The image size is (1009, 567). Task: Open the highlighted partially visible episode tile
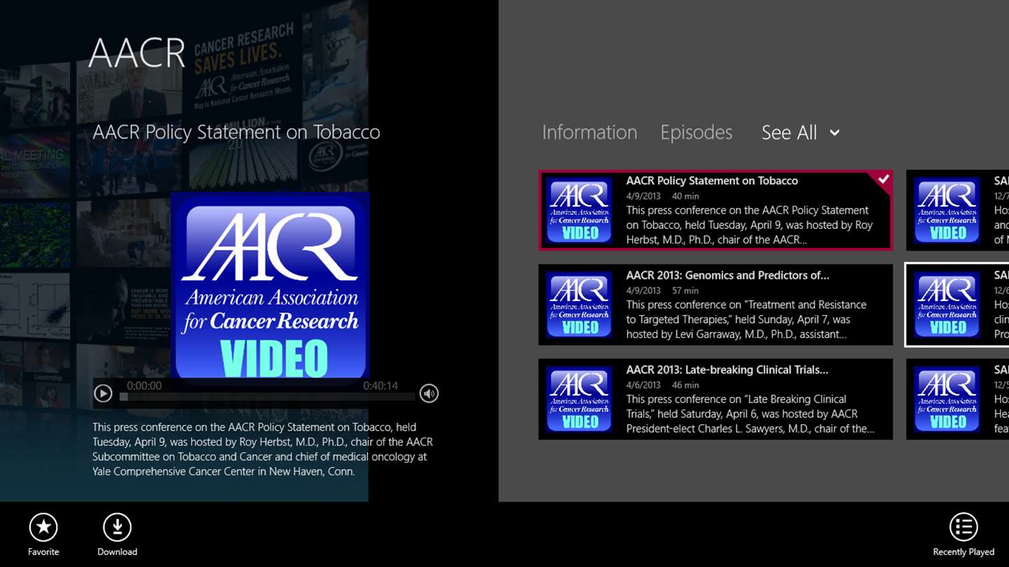pos(957,304)
